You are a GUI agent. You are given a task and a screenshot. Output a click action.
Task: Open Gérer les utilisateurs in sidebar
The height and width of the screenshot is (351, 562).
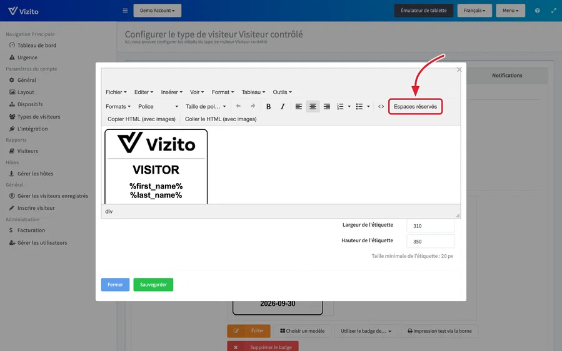pyautogui.click(x=38, y=242)
